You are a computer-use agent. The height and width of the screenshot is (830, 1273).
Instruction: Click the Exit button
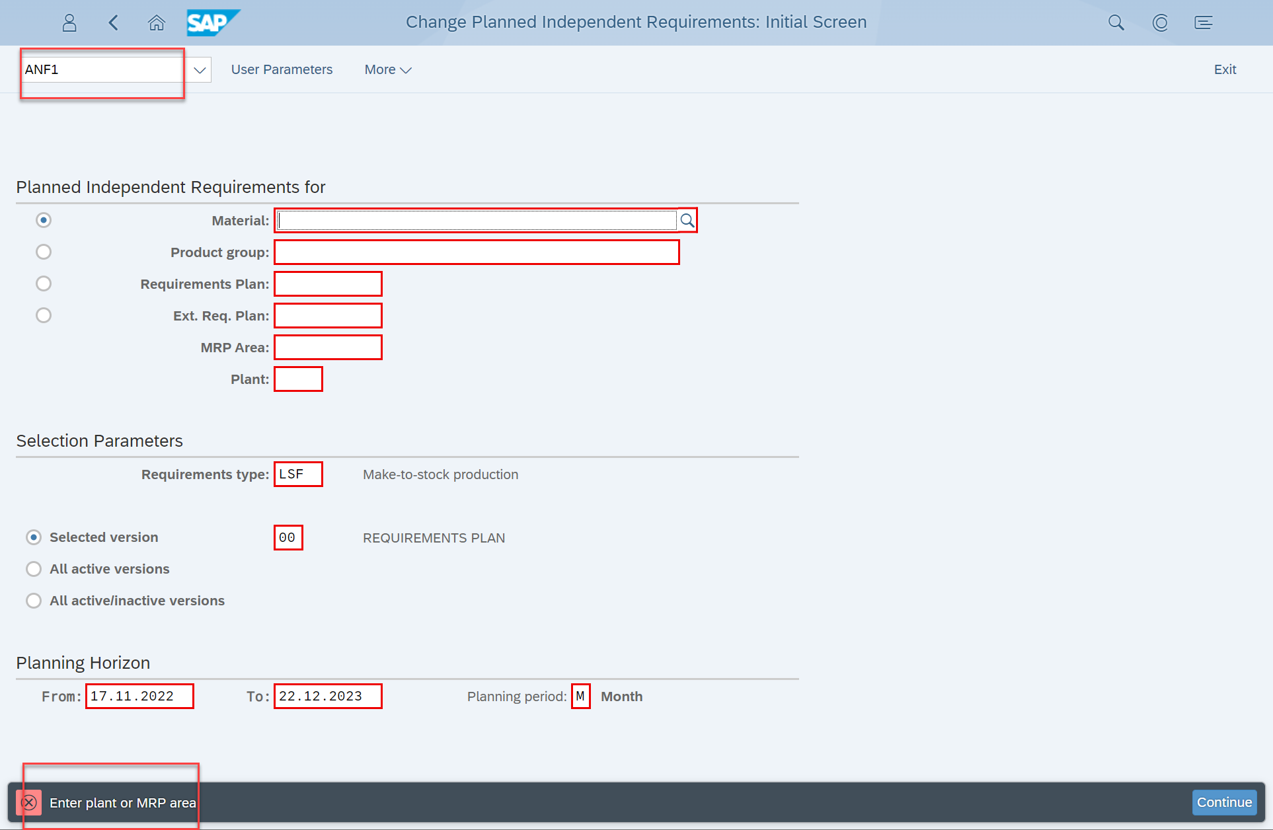pyautogui.click(x=1225, y=69)
